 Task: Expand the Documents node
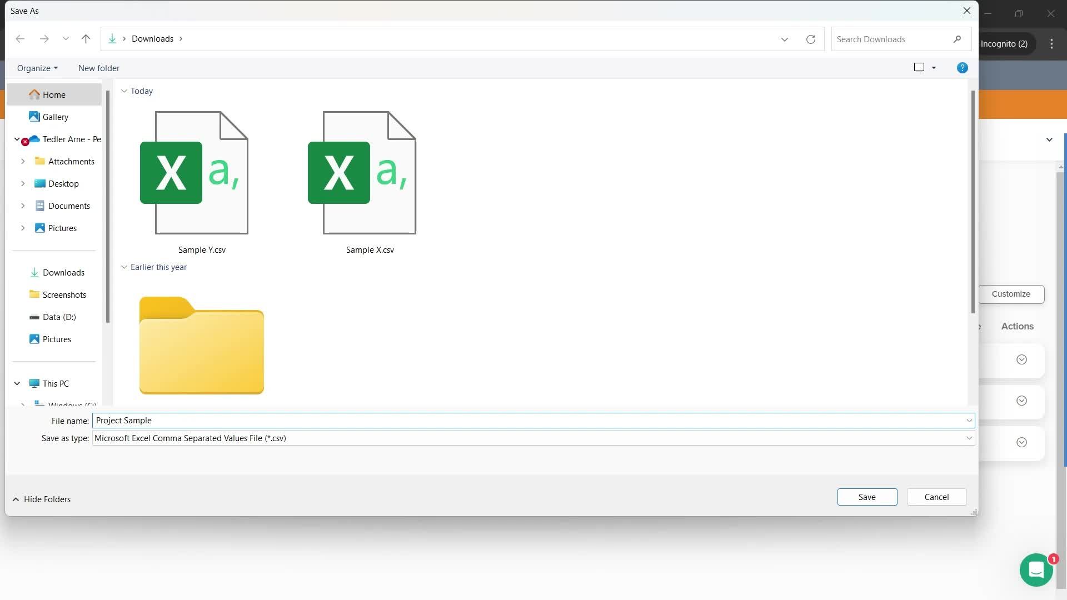pyautogui.click(x=23, y=206)
